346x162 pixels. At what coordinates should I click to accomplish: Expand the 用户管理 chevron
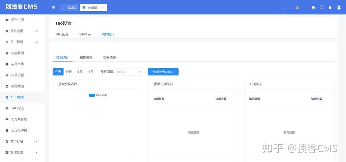click(37, 42)
